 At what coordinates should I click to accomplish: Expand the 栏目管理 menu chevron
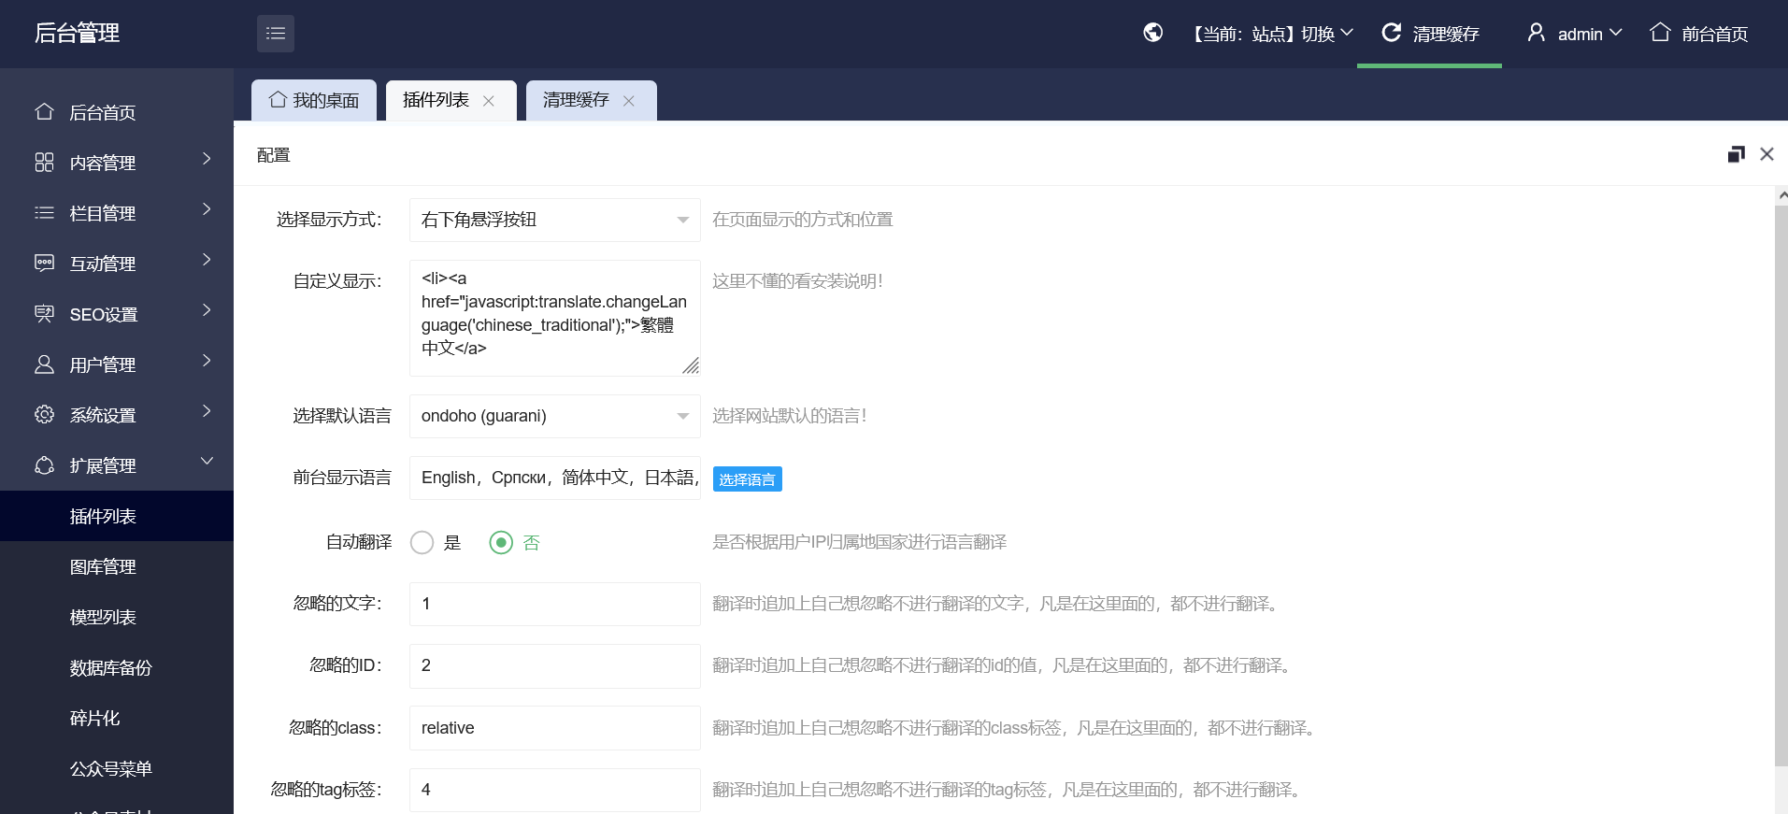tap(207, 209)
